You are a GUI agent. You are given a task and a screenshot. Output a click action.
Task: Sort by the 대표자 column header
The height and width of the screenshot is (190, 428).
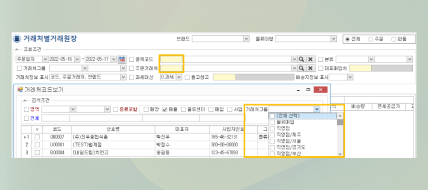182,129
